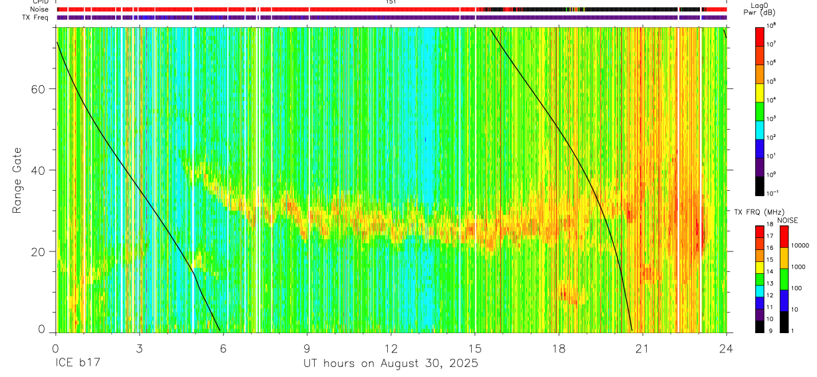Click the red segment of Lag0 Pwr colorbar
The image size is (817, 377).
point(760,35)
